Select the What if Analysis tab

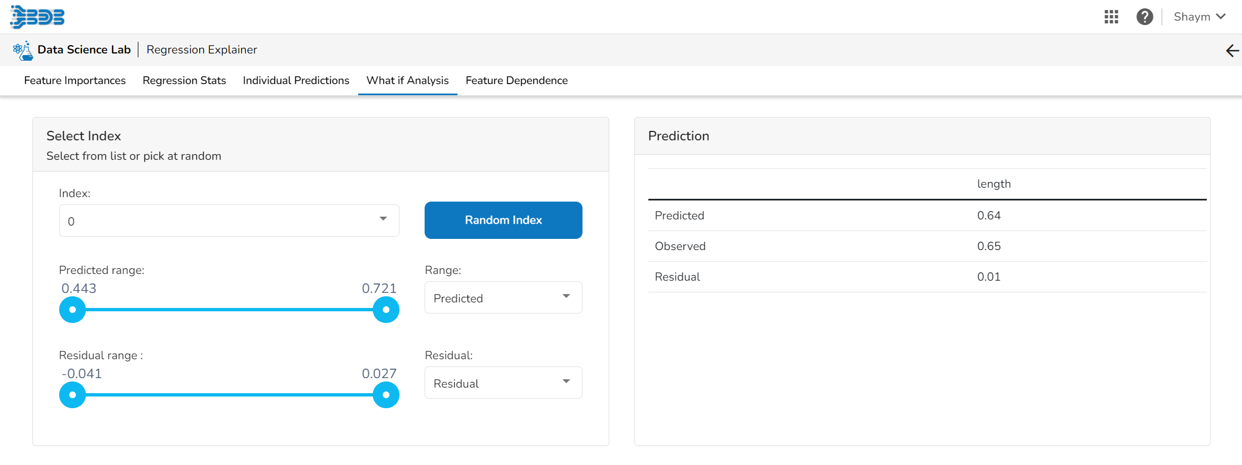pyautogui.click(x=407, y=81)
